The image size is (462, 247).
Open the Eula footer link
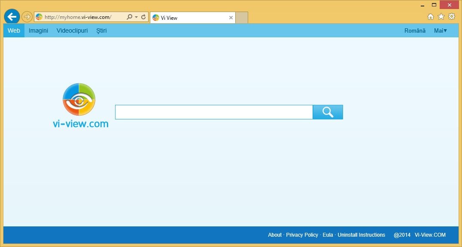tap(328, 235)
